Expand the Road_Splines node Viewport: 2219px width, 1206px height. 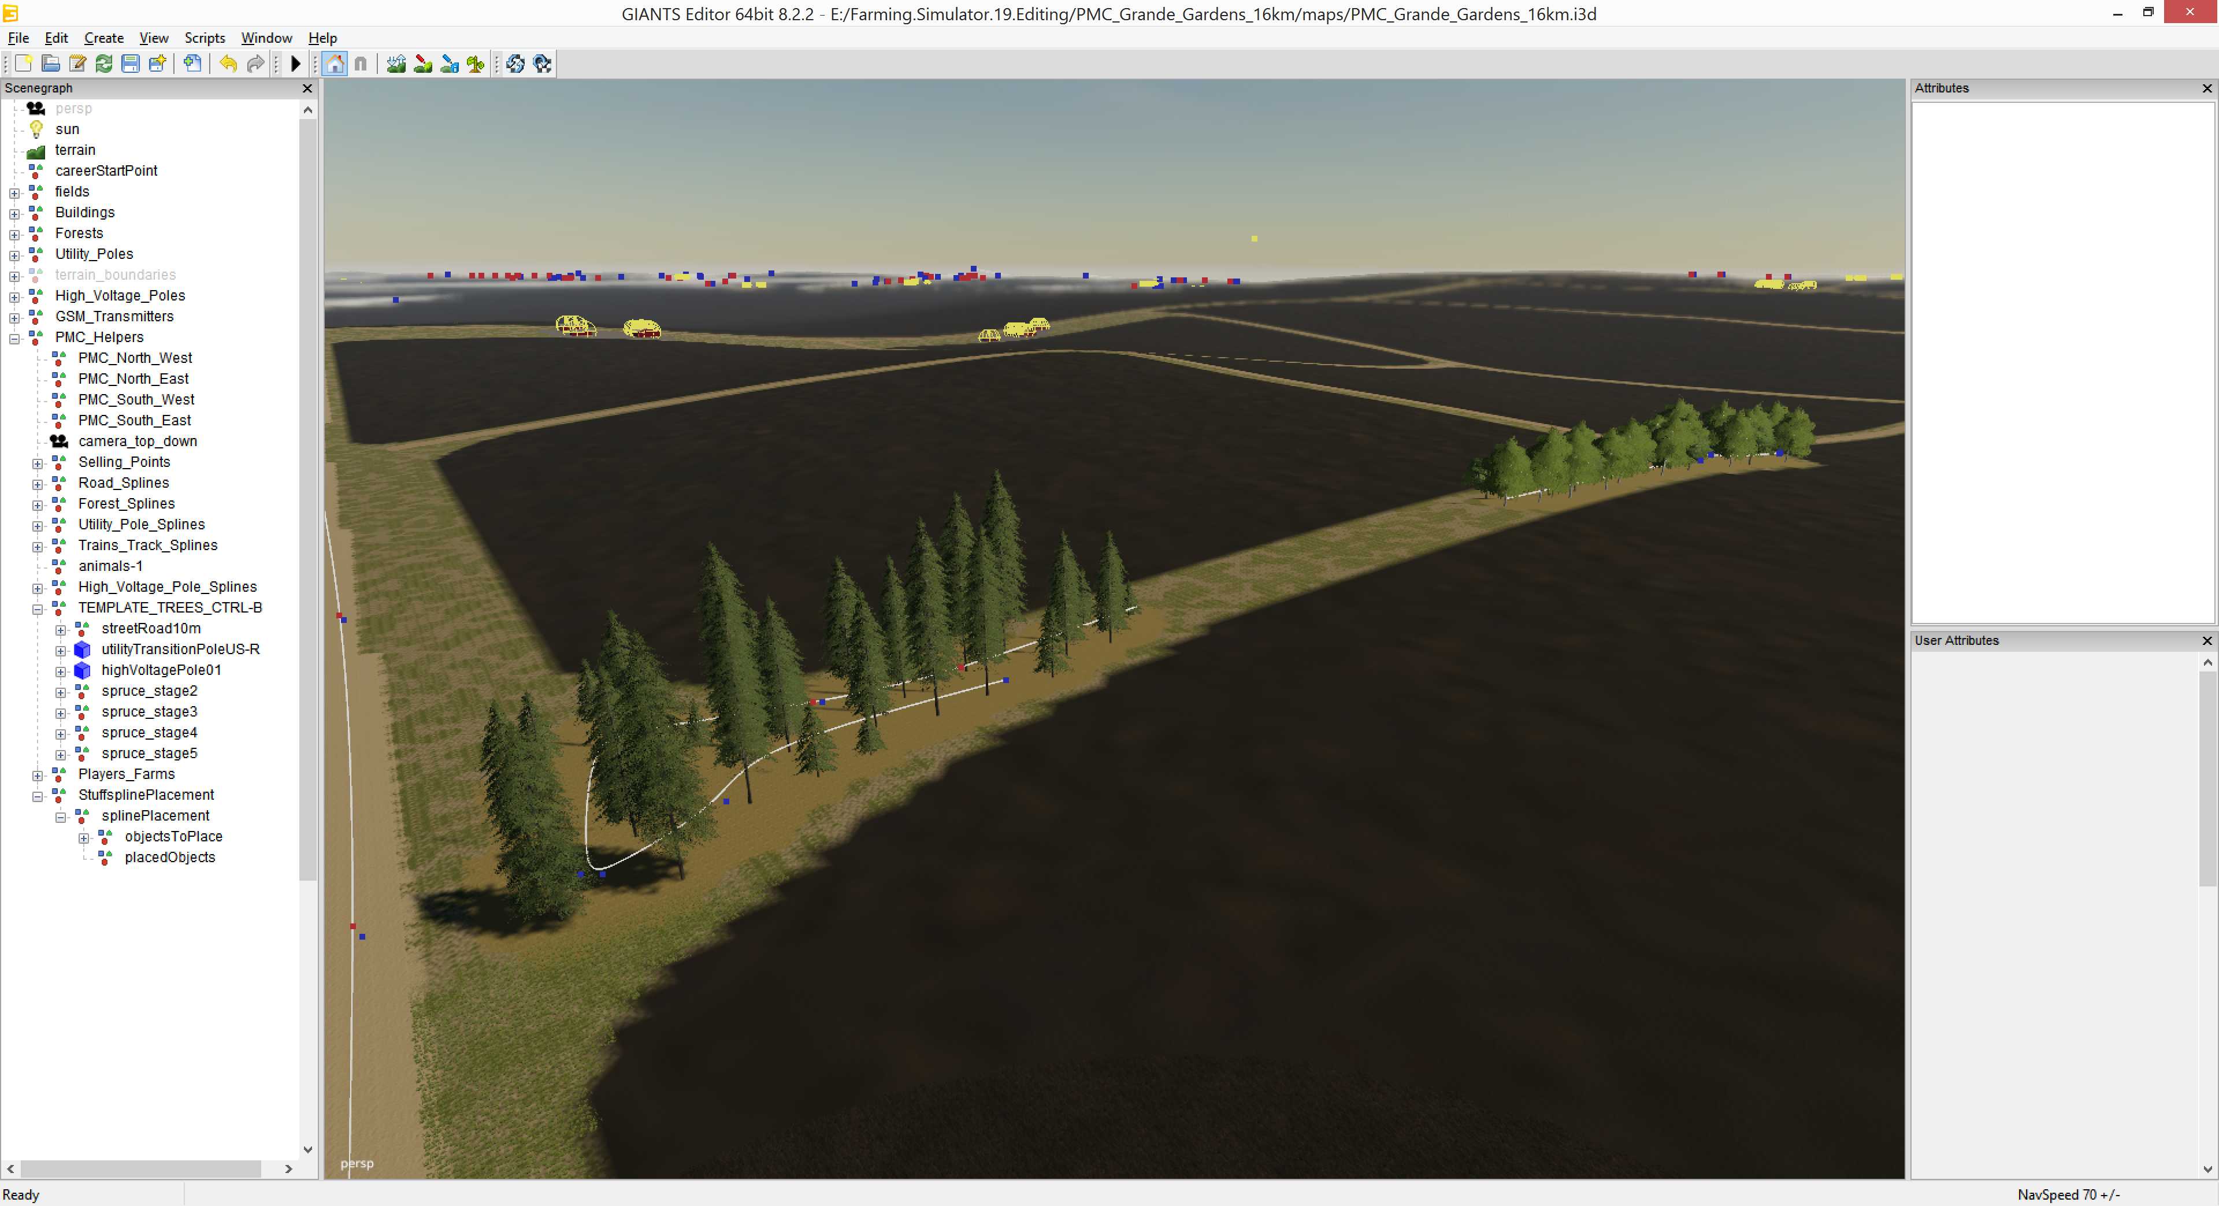(x=38, y=484)
